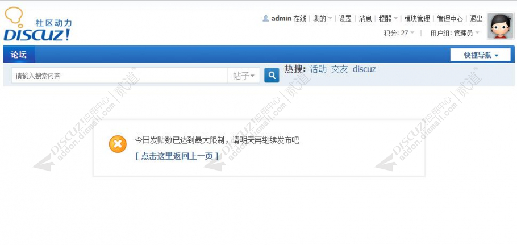Open 设置 in the top menu
Viewport: 517px width, 245px height.
click(345, 19)
